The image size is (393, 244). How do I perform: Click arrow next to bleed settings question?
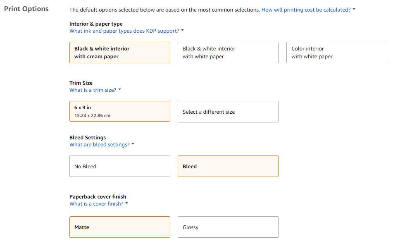[133, 145]
